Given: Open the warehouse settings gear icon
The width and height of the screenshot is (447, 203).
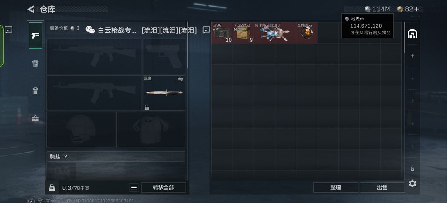Looking at the screenshot, I should pyautogui.click(x=412, y=184).
